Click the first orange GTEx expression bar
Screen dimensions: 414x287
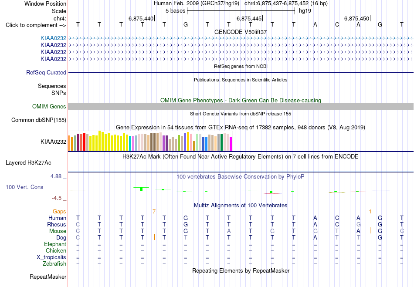pyautogui.click(x=69, y=143)
